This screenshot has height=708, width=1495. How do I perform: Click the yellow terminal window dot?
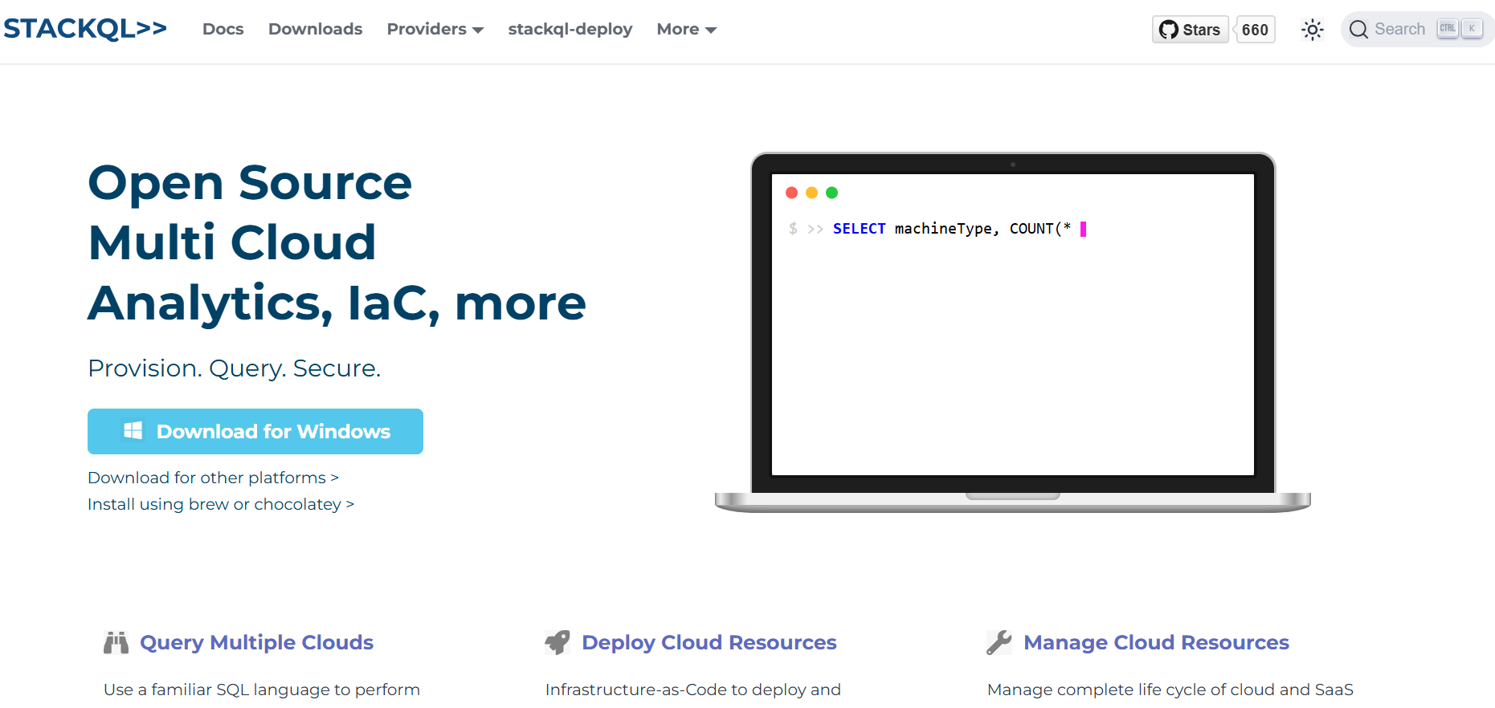tap(811, 193)
